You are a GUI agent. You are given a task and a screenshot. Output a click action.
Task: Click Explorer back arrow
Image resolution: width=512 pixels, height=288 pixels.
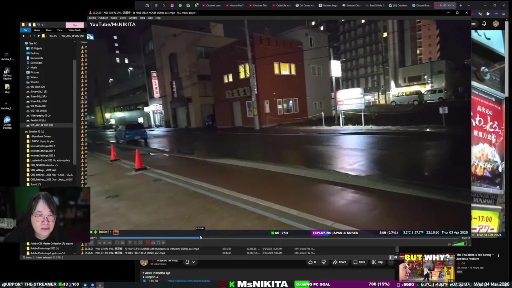(x=24, y=36)
